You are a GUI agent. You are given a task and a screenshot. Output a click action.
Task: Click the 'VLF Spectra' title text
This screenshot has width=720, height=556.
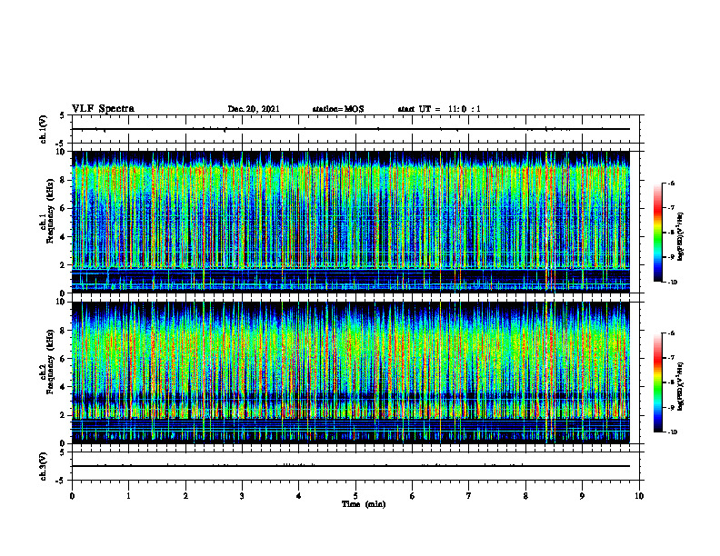103,109
